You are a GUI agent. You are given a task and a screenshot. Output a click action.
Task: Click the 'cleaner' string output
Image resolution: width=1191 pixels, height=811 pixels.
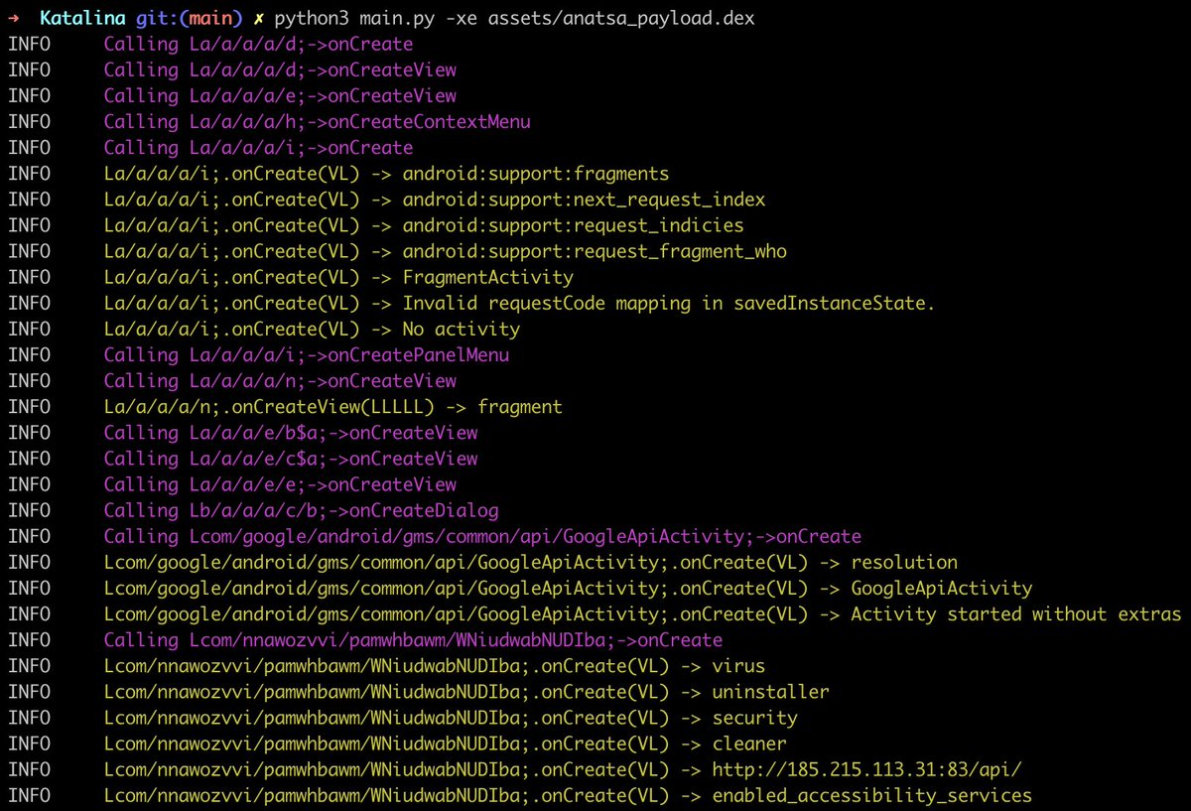point(749,742)
